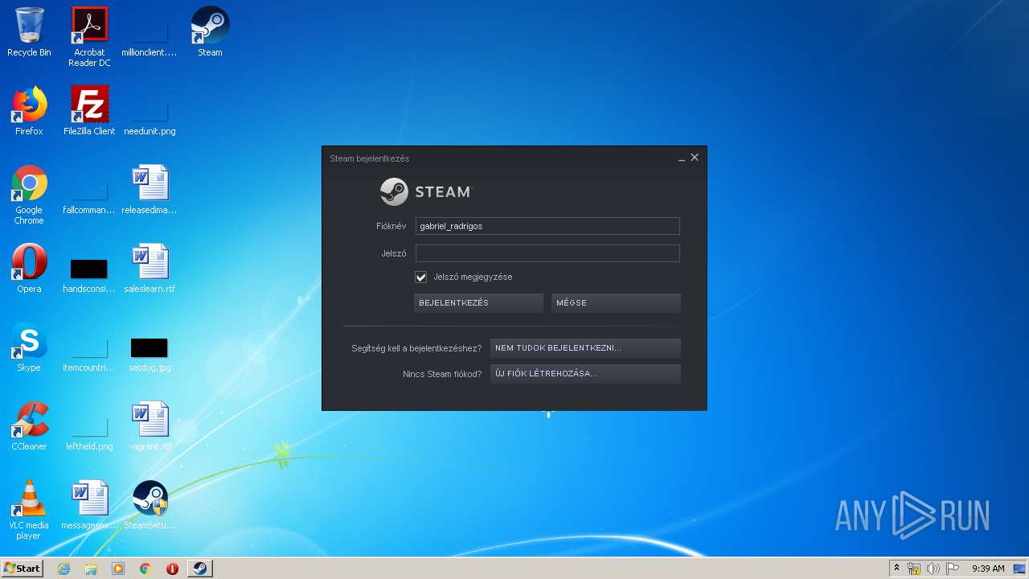Select saleslearn.rtf document icon
The image size is (1029, 579).
(150, 269)
